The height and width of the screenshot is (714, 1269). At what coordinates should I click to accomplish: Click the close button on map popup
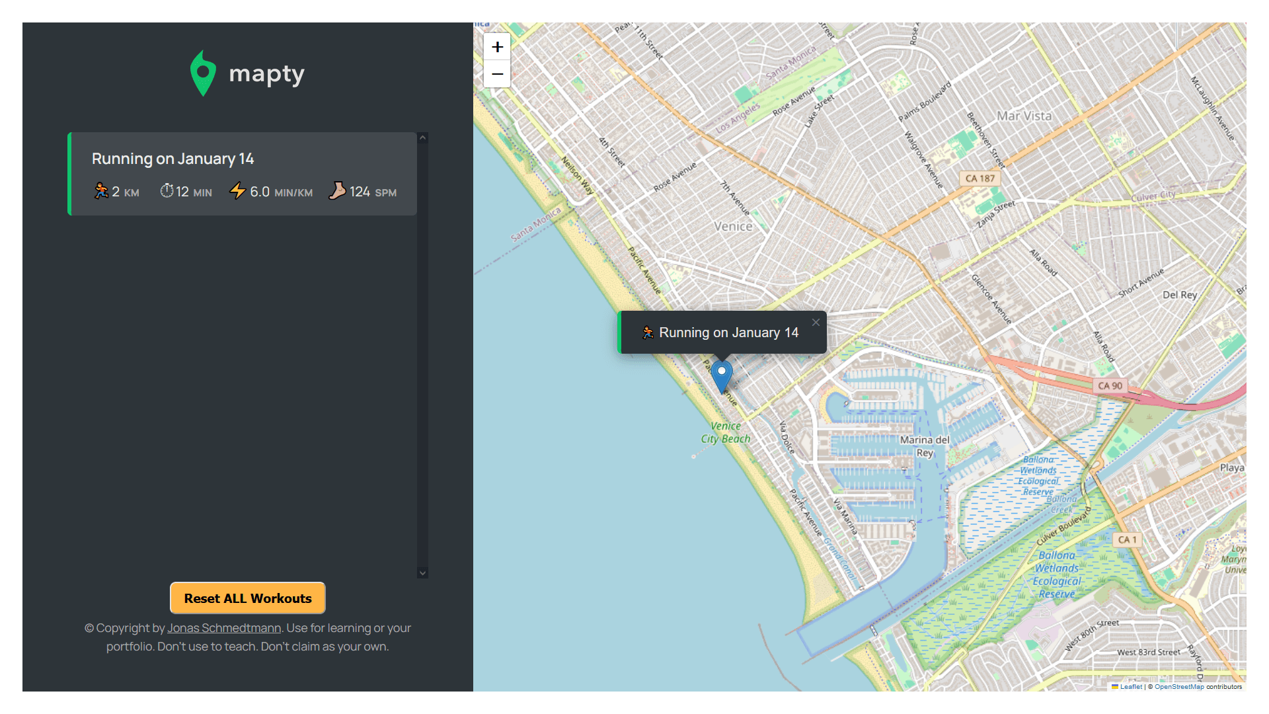click(816, 322)
